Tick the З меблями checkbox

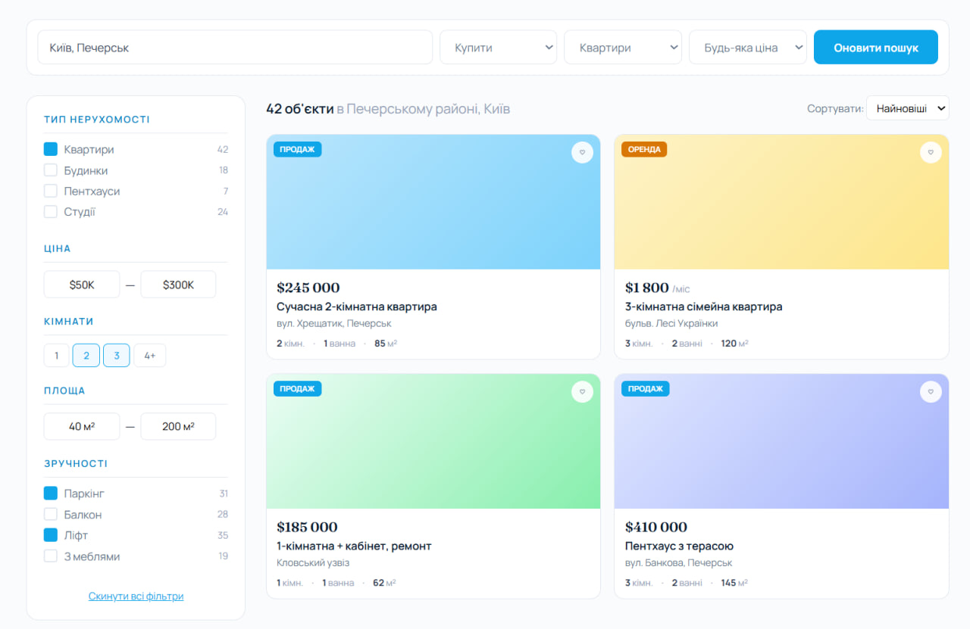point(51,556)
